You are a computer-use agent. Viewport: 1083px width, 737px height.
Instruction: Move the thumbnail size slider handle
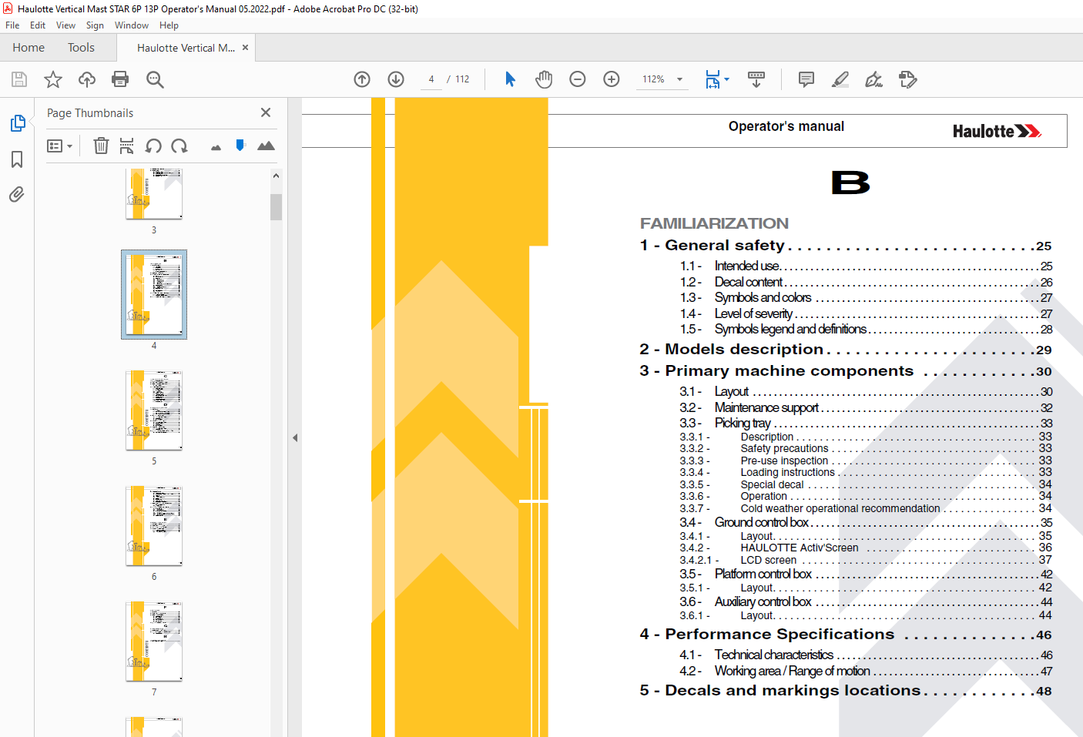pyautogui.click(x=240, y=145)
